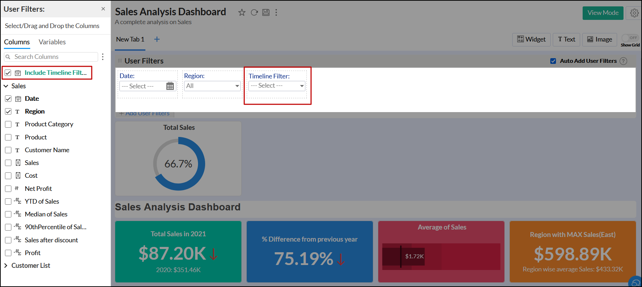
Task: Check the Sales after discount column
Action: coord(8,240)
